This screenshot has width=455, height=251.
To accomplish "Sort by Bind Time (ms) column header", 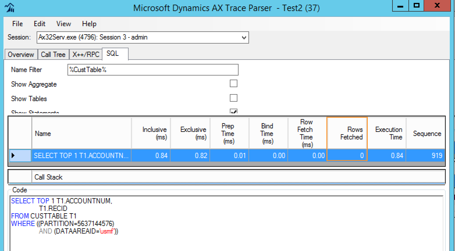I will (x=268, y=133).
